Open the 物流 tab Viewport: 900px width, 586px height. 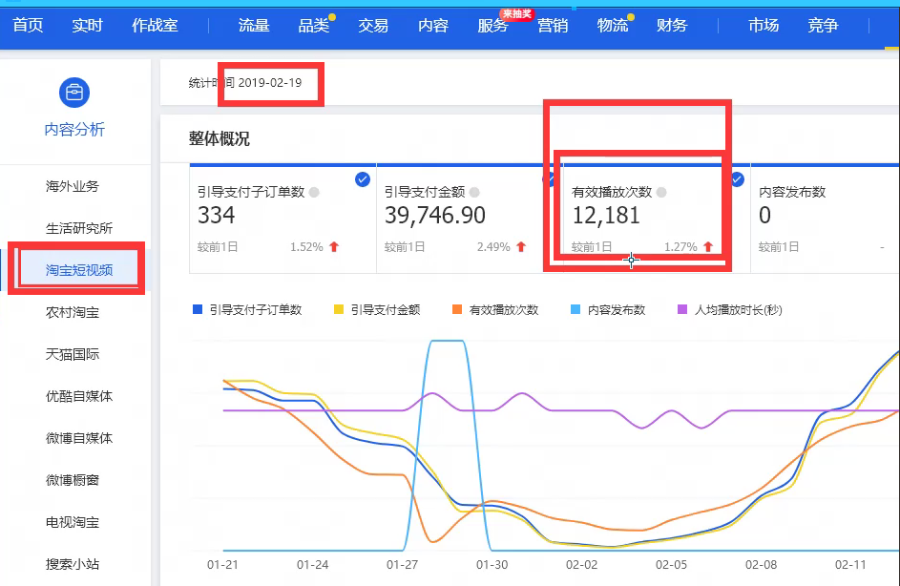coord(612,25)
